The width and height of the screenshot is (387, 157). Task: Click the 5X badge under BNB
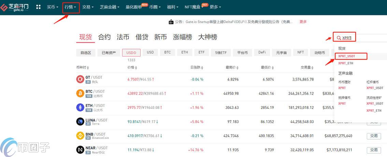tap(88, 138)
